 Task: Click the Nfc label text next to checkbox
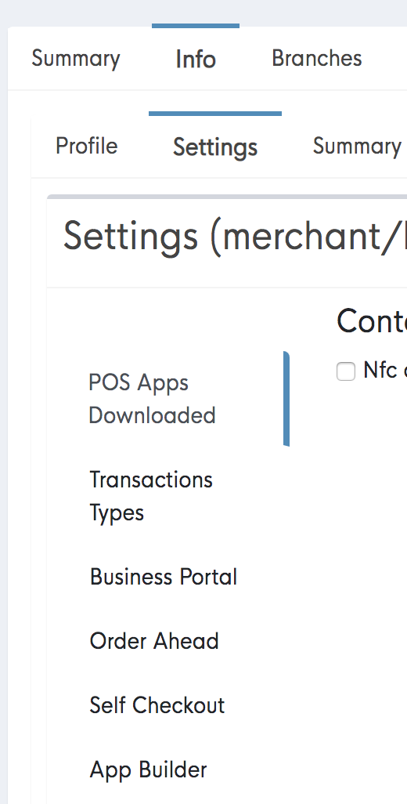click(x=384, y=370)
